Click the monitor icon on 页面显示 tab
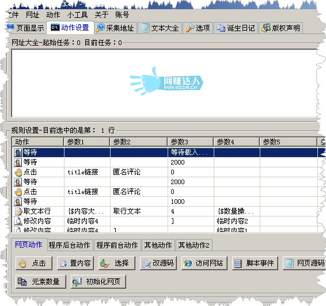 [x=10, y=28]
